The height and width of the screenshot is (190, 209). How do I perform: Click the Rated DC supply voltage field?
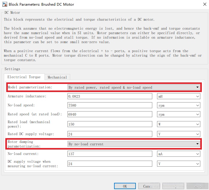[x=110, y=134]
